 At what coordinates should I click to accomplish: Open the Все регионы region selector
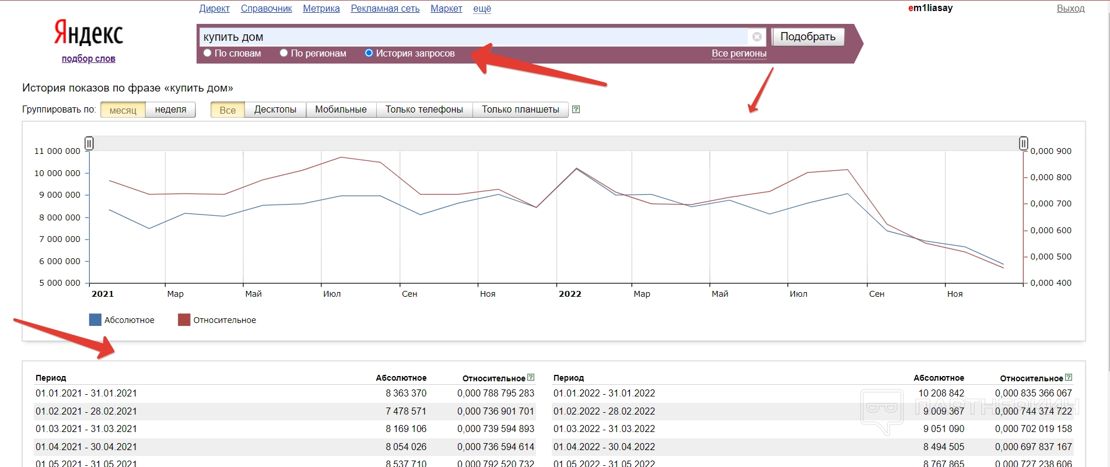[x=738, y=53]
